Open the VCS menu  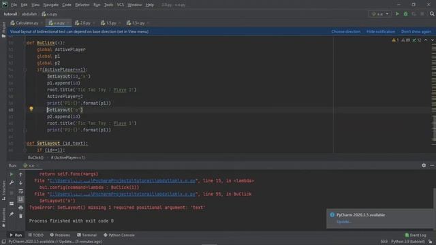pos(120,5)
